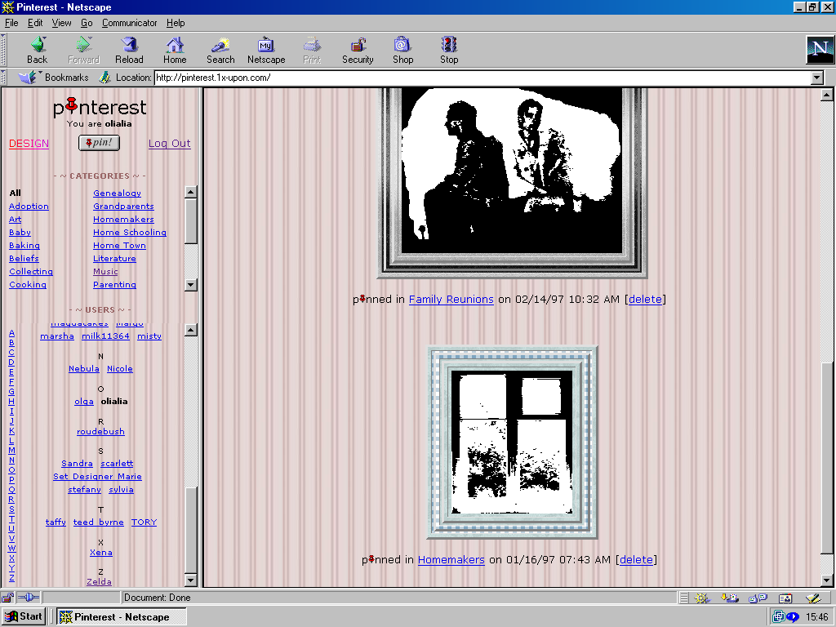
Task: Open the Security toolbar icon
Action: click(358, 50)
